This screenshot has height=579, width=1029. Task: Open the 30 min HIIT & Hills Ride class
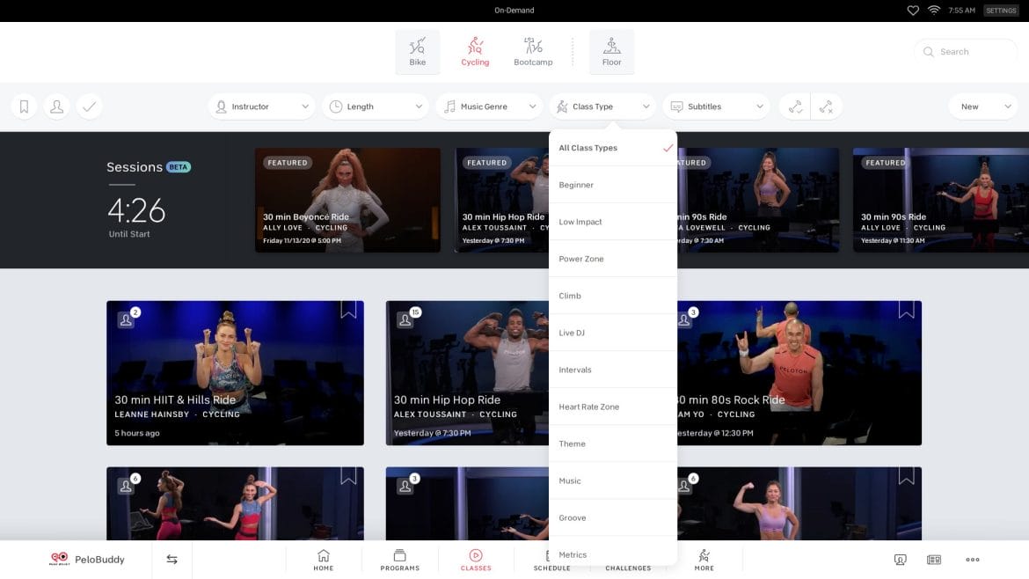pos(235,373)
